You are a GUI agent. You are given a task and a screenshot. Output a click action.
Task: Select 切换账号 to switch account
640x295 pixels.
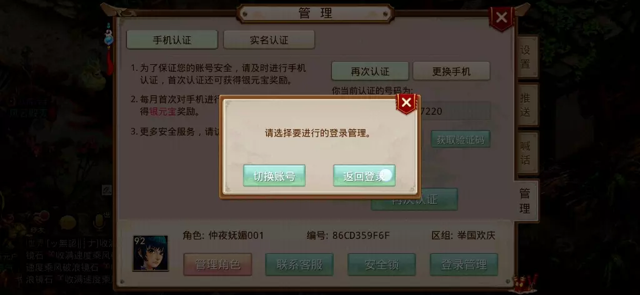point(274,176)
